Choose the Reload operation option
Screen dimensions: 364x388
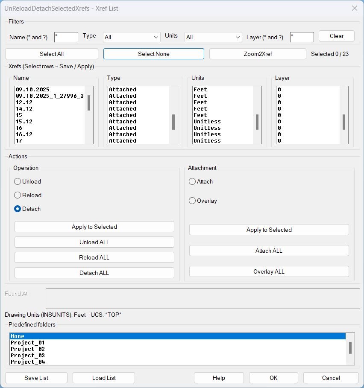click(17, 195)
